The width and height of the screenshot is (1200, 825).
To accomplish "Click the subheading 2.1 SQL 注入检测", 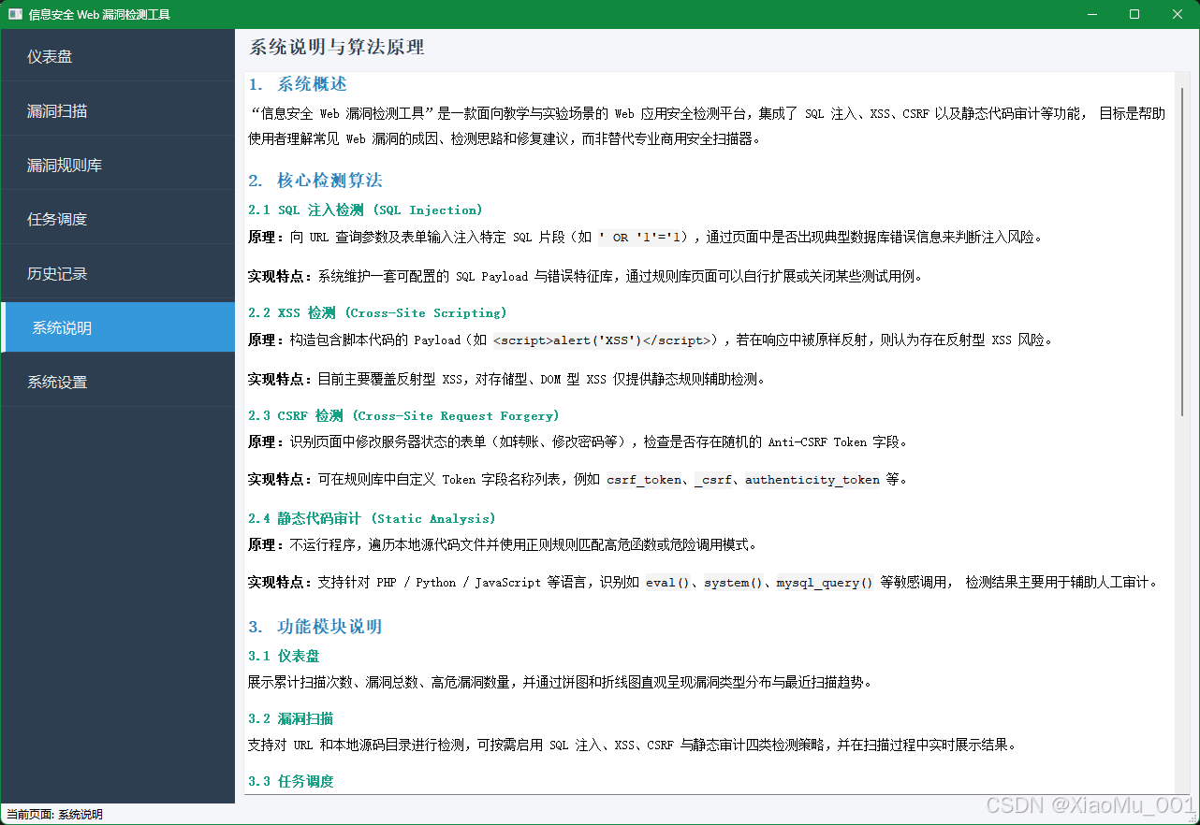I will click(365, 210).
